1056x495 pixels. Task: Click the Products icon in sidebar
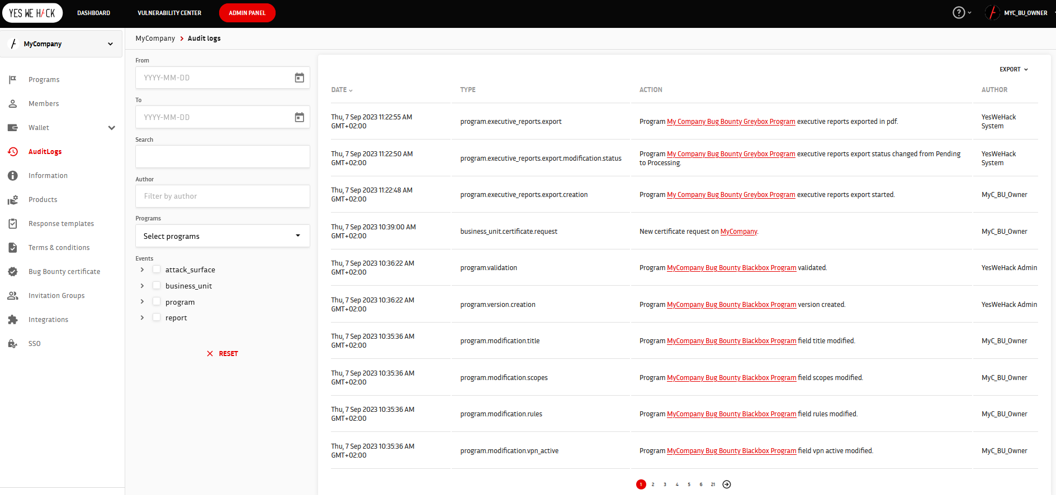13,200
